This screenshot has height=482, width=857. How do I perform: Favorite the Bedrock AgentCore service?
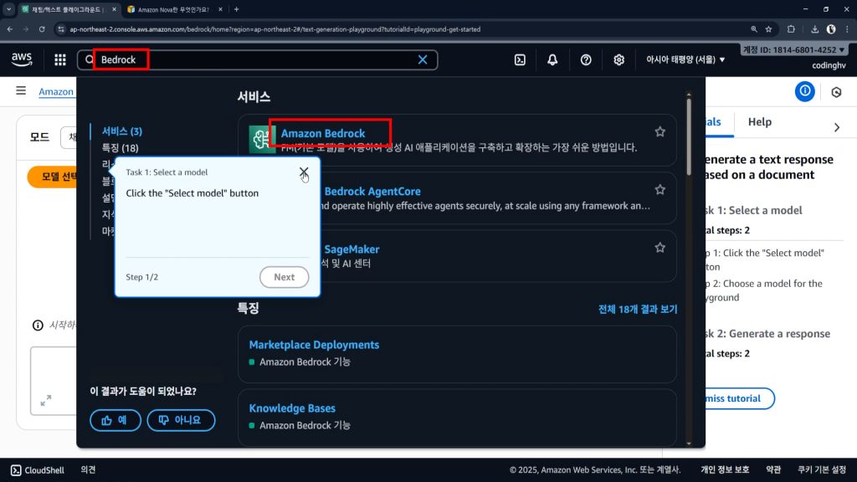pos(660,190)
